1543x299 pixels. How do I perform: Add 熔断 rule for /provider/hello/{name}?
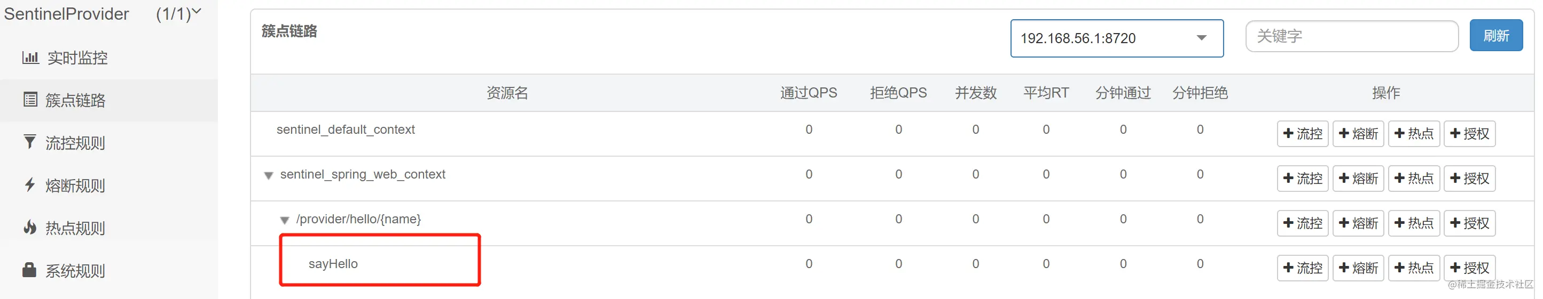1358,223
